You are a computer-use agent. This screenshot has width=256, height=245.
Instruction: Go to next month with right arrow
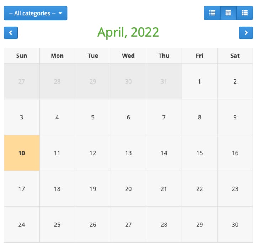tap(246, 33)
